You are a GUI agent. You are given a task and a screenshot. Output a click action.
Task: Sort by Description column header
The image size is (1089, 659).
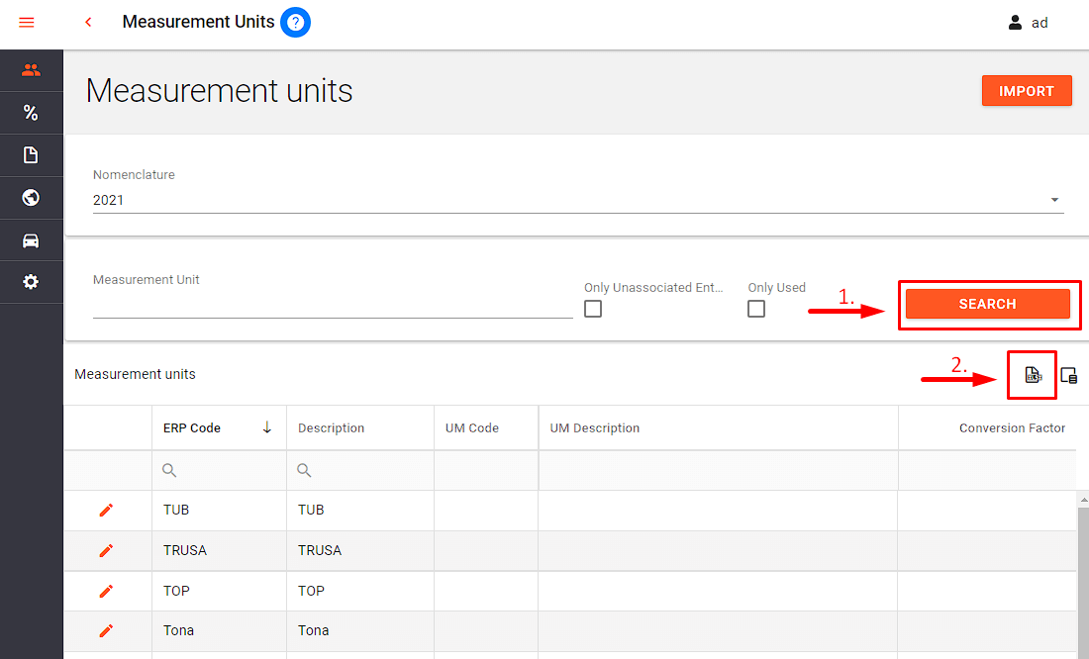(x=331, y=427)
